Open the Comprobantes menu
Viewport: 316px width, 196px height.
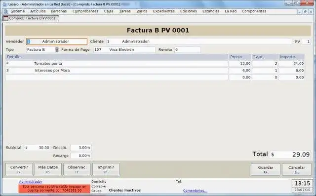(85, 11)
